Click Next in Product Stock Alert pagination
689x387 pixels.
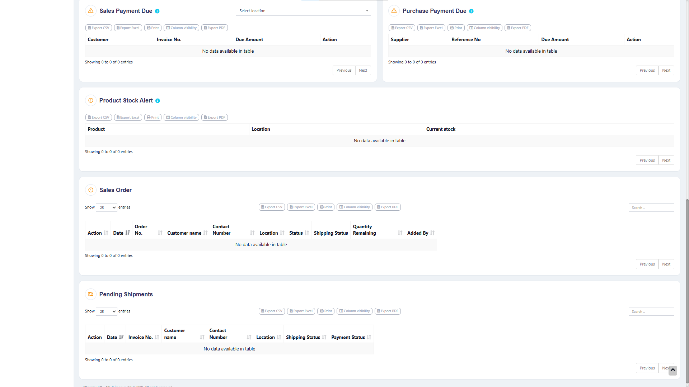click(x=666, y=160)
